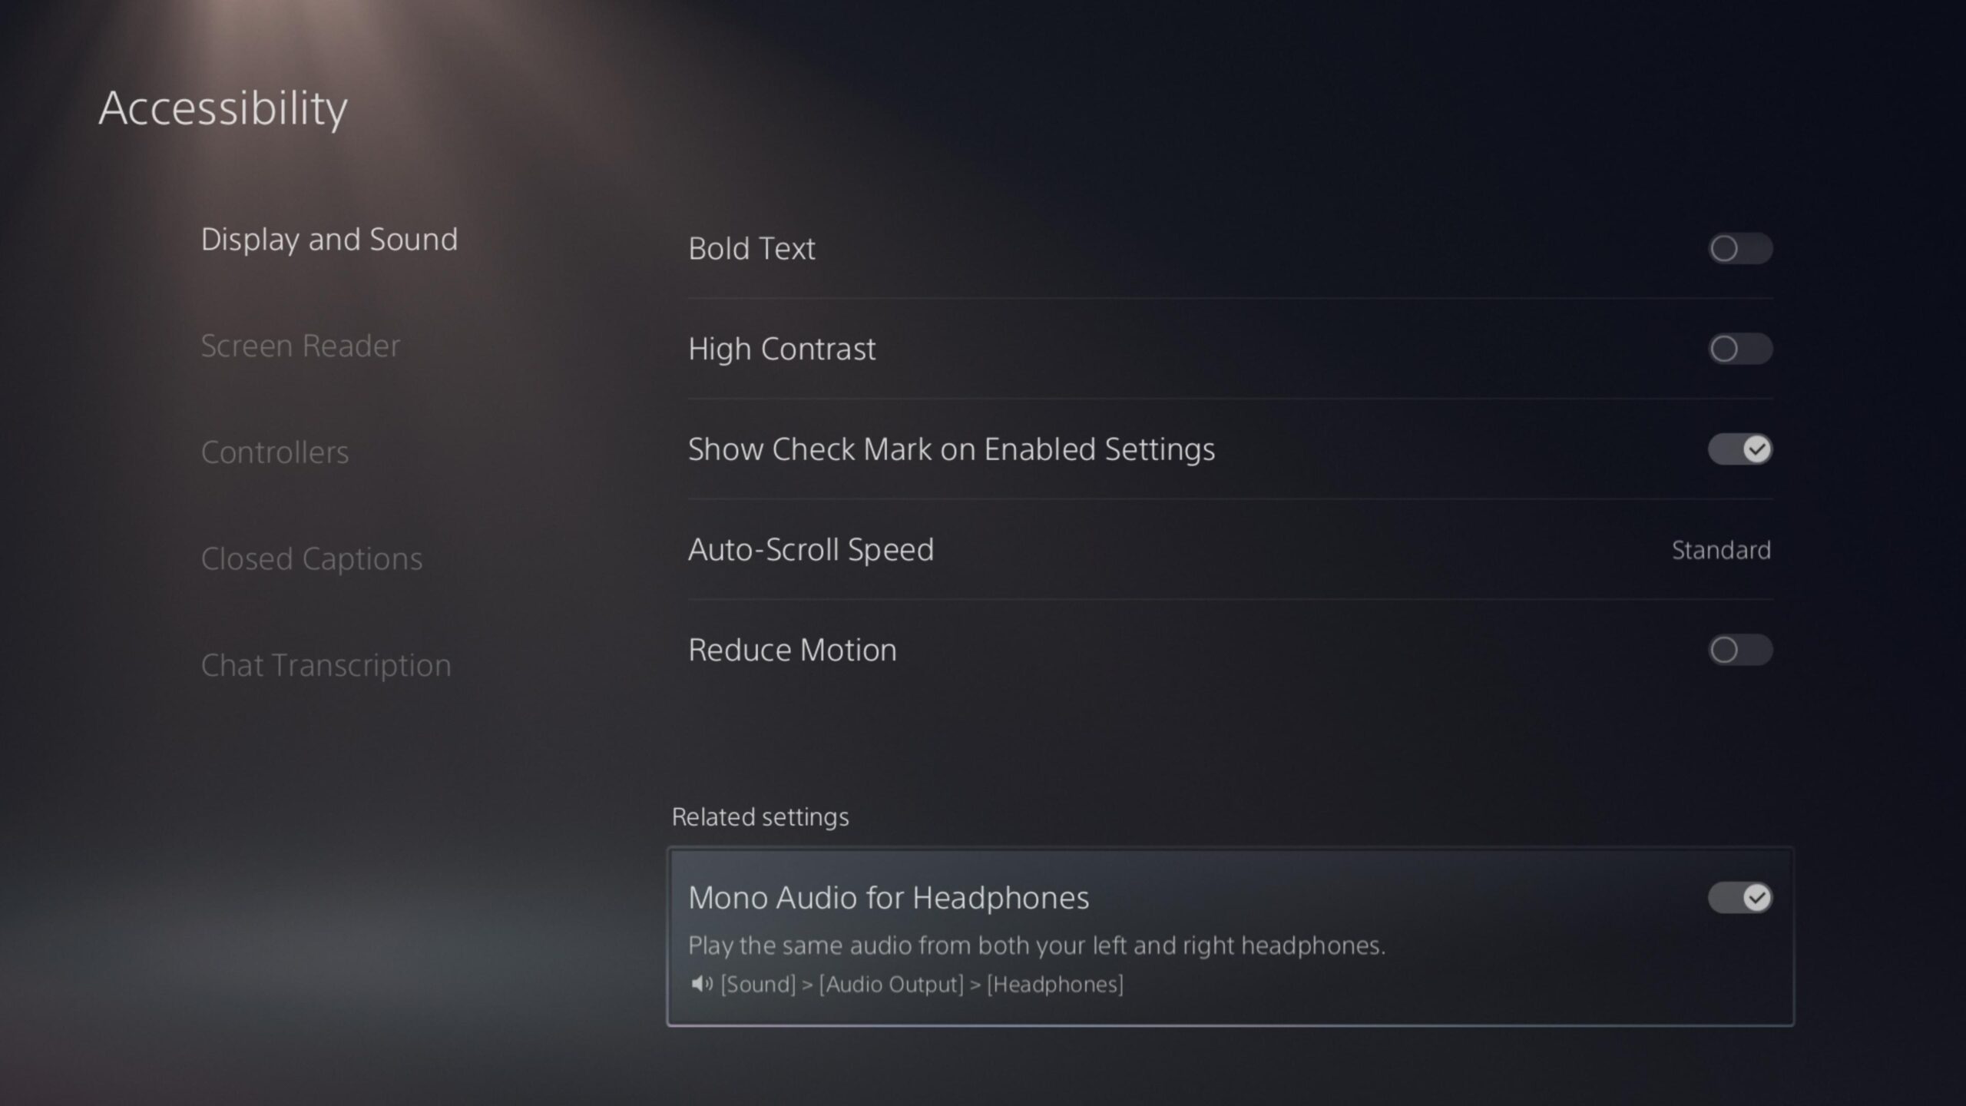Toggle the High Contrast switch
Image resolution: width=1966 pixels, height=1106 pixels.
click(x=1739, y=349)
